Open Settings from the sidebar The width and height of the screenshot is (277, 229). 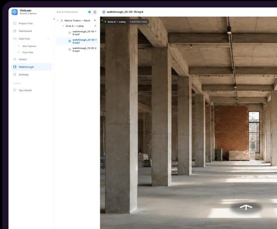(x=31, y=74)
